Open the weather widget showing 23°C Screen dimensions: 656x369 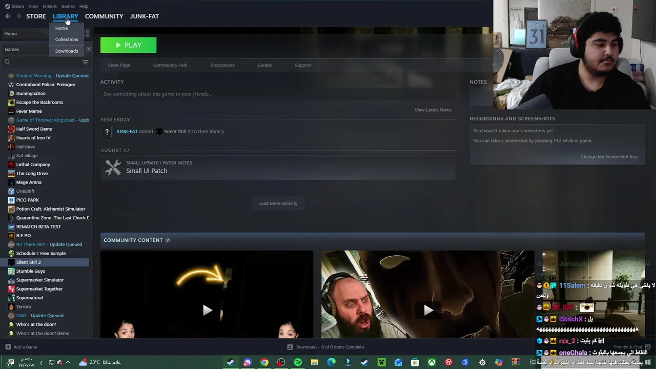(100, 362)
